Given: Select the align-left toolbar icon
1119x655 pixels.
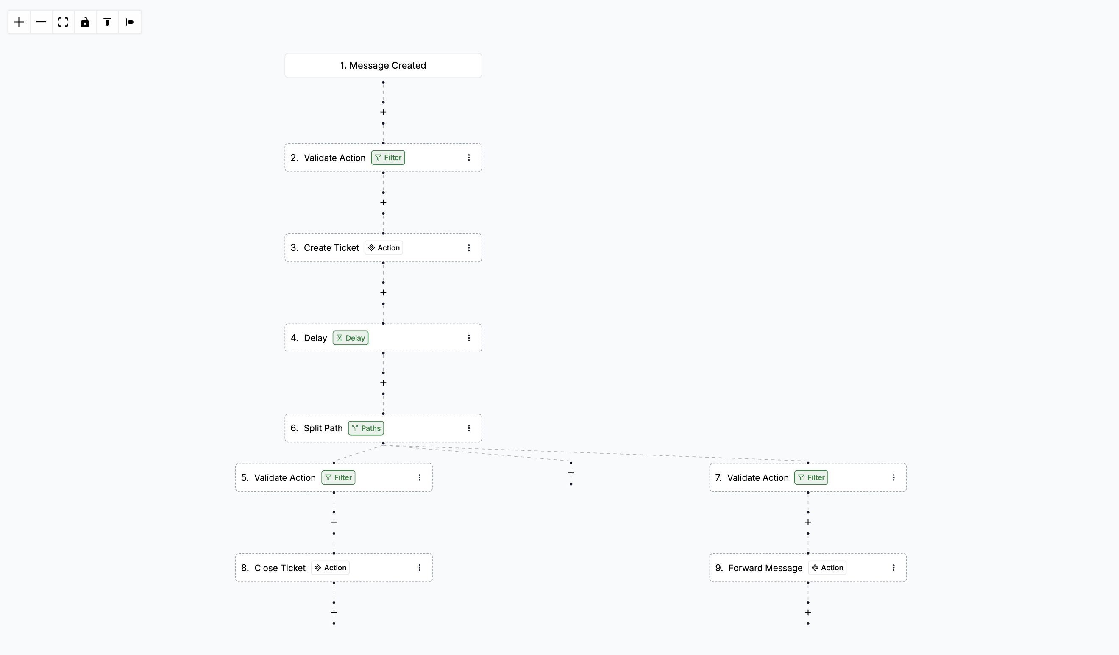Looking at the screenshot, I should [x=129, y=22].
